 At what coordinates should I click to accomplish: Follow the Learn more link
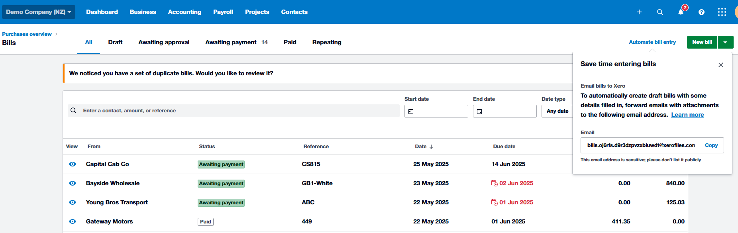(x=687, y=115)
